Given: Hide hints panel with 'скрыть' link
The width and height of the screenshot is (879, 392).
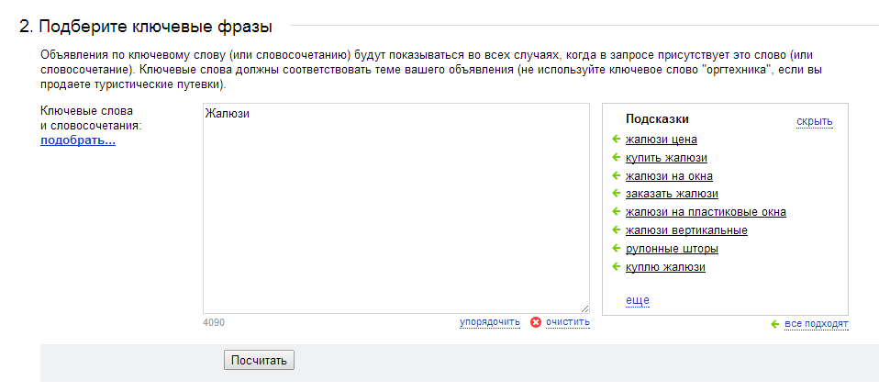Looking at the screenshot, I should tap(815, 122).
